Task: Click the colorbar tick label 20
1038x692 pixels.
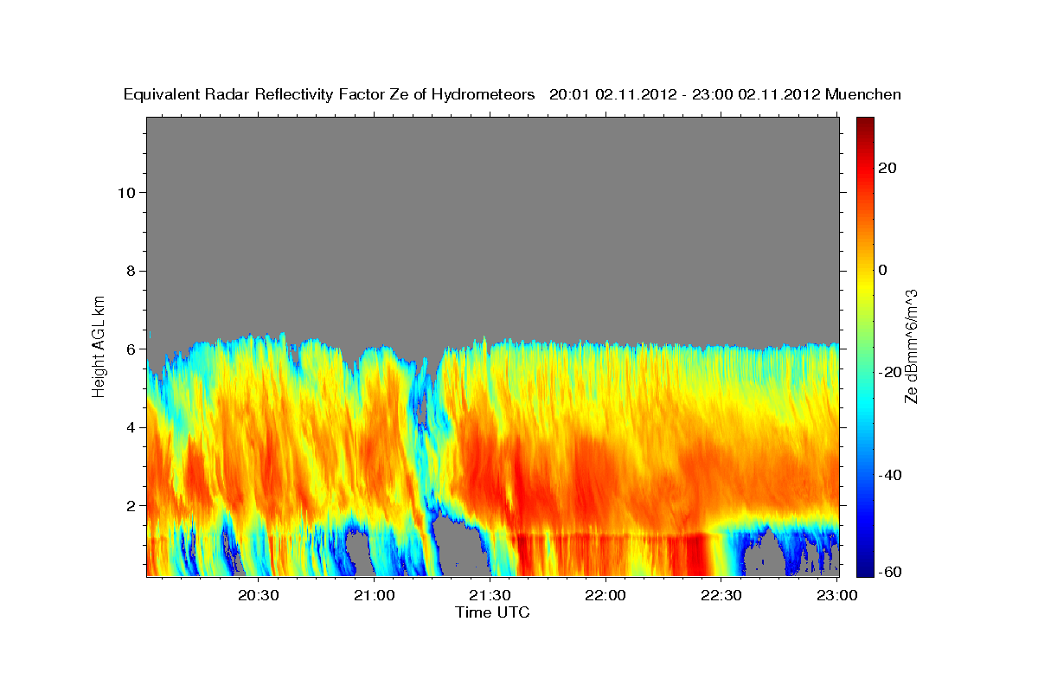Action: point(887,169)
